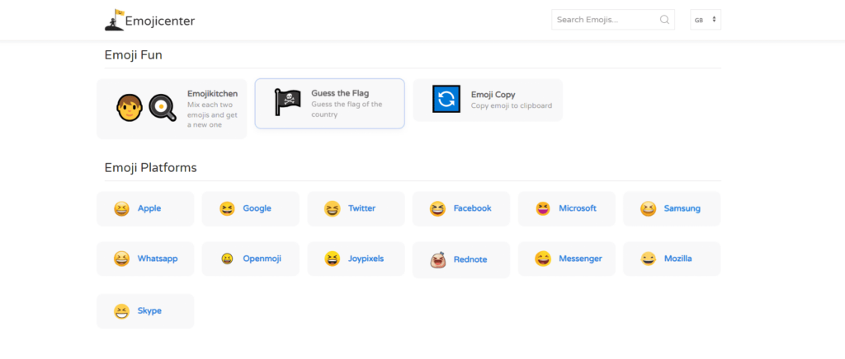Click the Google laughing emoji icon

click(227, 208)
